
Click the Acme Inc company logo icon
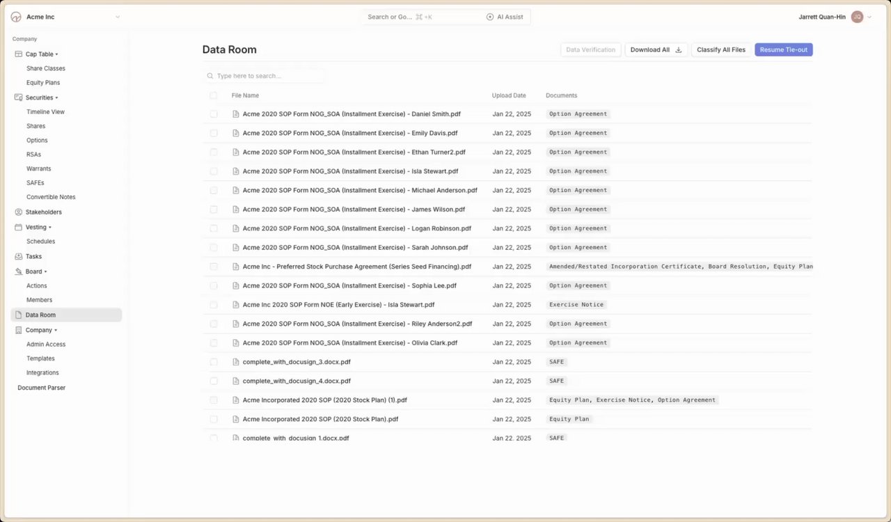tap(16, 17)
